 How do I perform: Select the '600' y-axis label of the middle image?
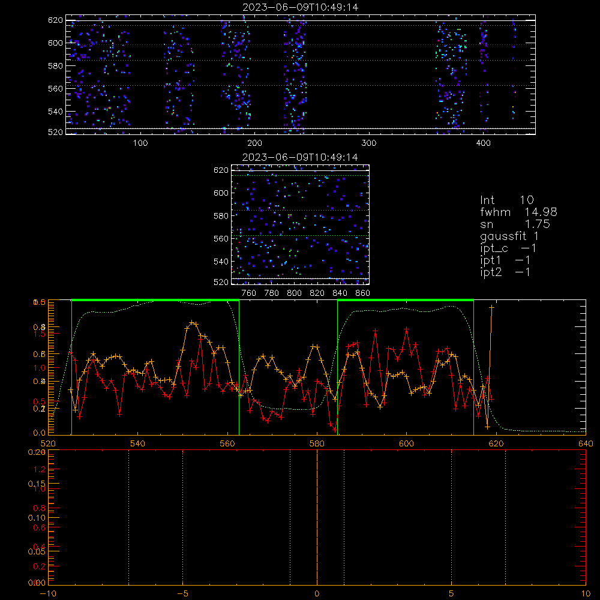pyautogui.click(x=221, y=193)
